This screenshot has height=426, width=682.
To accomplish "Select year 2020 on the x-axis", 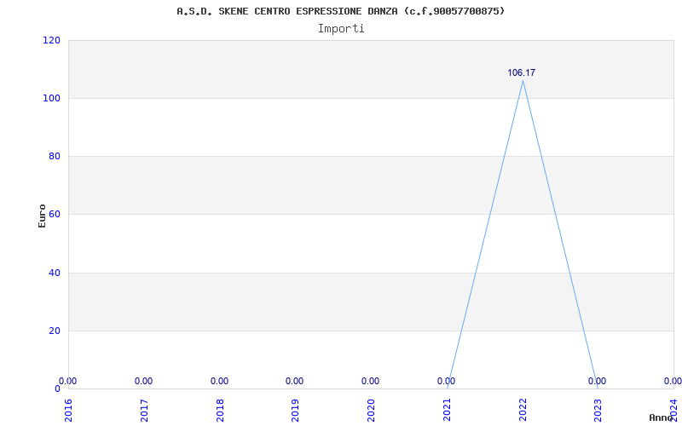I will (371, 411).
